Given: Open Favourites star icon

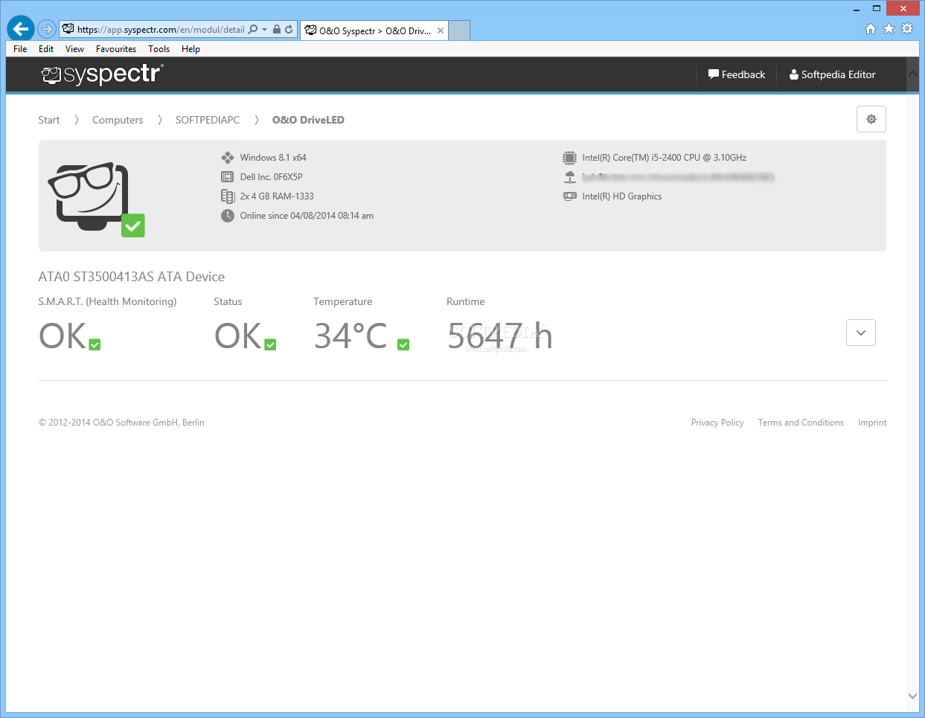Looking at the screenshot, I should tap(889, 28).
